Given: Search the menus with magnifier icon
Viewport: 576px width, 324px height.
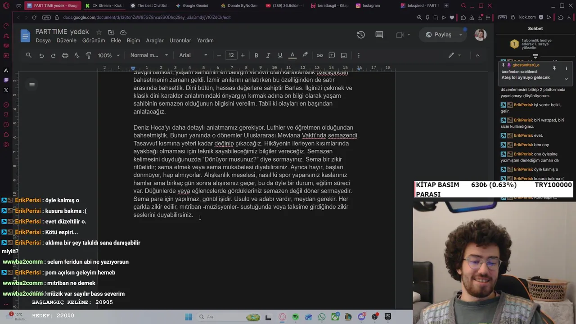Looking at the screenshot, I should pos(29,55).
